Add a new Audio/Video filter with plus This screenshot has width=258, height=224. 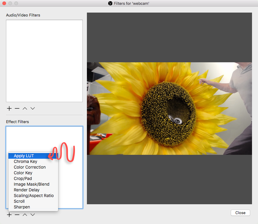[x=9, y=108]
